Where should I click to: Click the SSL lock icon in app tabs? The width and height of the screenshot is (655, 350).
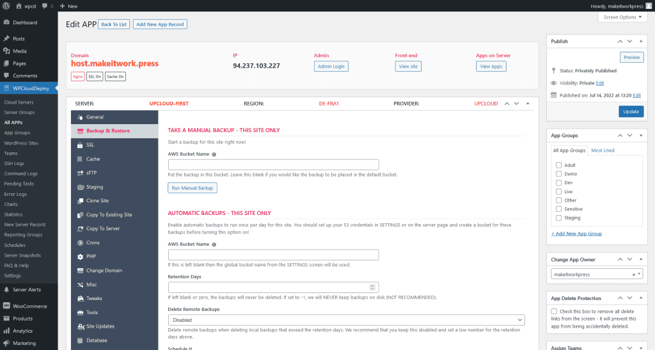pos(80,145)
